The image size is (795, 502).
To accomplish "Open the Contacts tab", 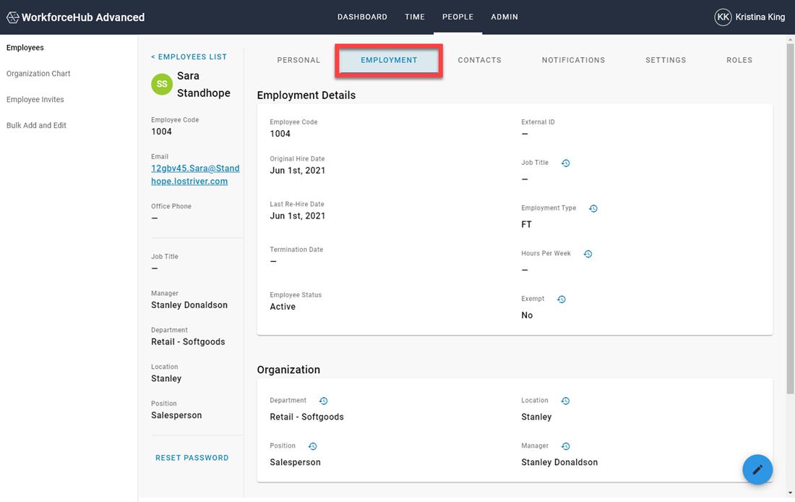I will (x=479, y=60).
